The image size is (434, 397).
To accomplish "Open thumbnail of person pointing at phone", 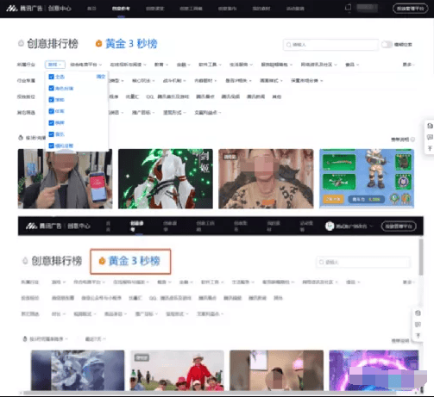I will (65, 178).
